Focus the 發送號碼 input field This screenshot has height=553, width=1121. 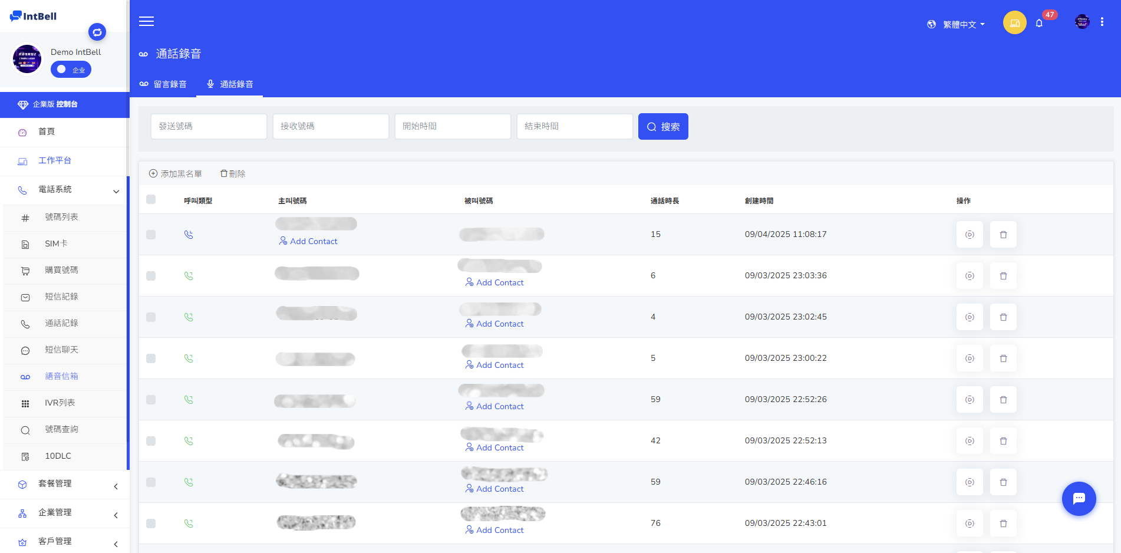[209, 126]
